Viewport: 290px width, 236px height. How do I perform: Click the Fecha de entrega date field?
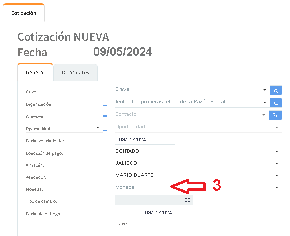[x=171, y=212]
